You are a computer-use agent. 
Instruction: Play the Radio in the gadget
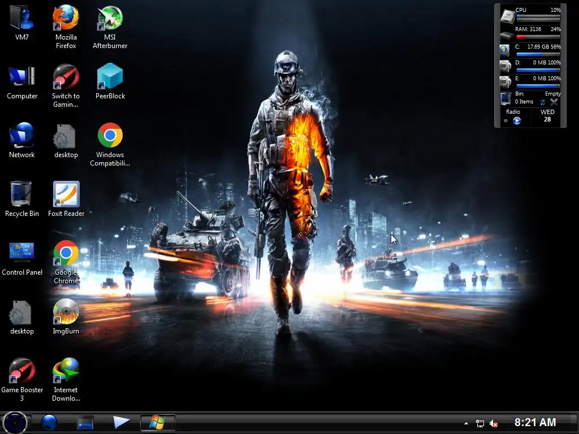point(517,120)
